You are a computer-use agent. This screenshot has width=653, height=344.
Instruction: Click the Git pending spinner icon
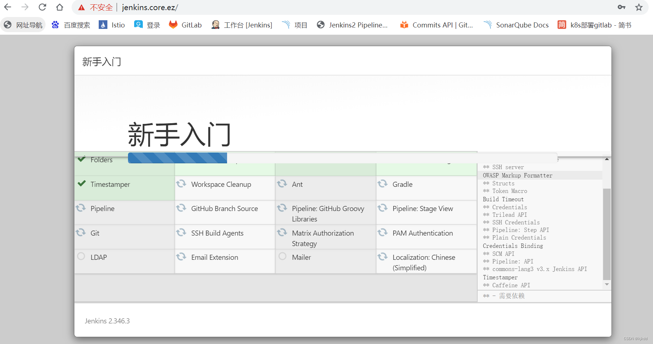81,232
